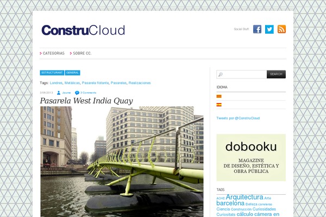The image size is (326, 217).
Task: Focus the search input field
Action: 242,74
